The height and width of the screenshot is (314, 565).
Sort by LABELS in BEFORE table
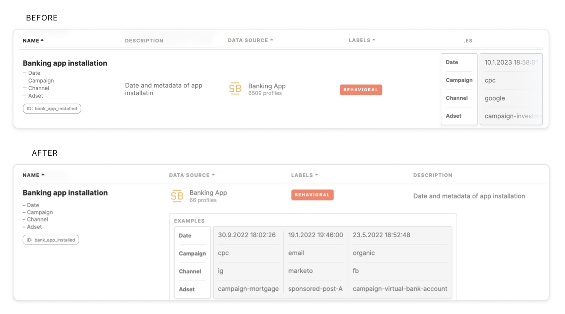pyautogui.click(x=362, y=41)
